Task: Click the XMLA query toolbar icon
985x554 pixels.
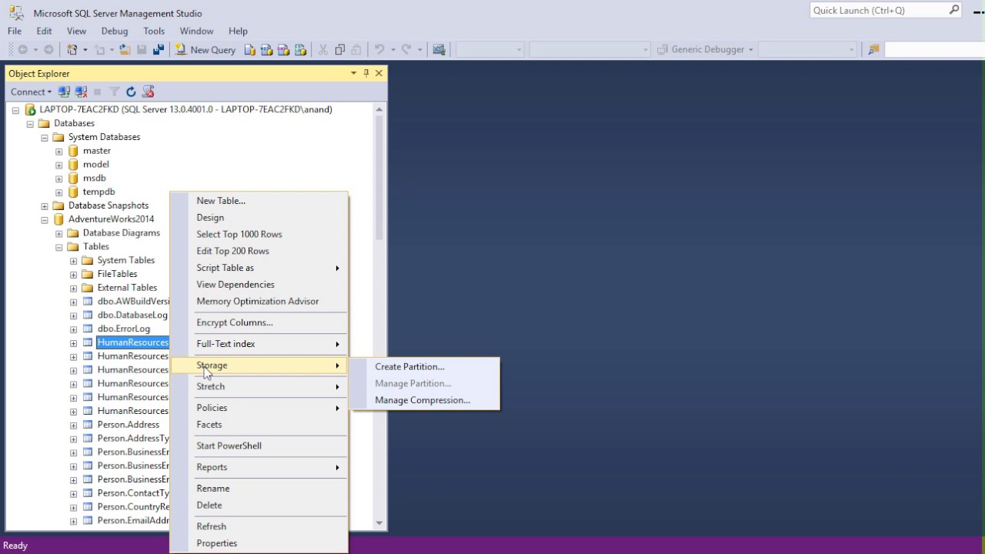Action: click(301, 49)
